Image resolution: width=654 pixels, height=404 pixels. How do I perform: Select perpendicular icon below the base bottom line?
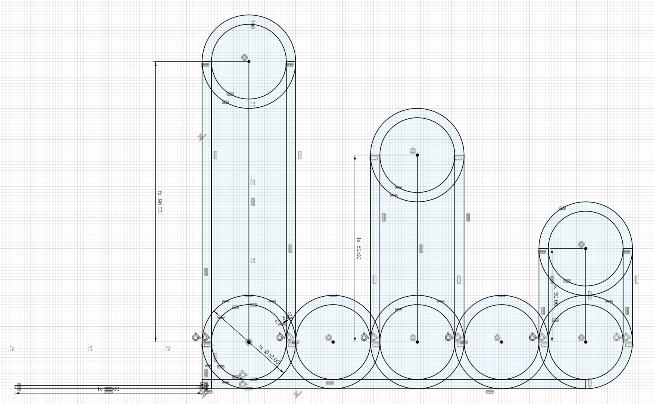click(298, 394)
